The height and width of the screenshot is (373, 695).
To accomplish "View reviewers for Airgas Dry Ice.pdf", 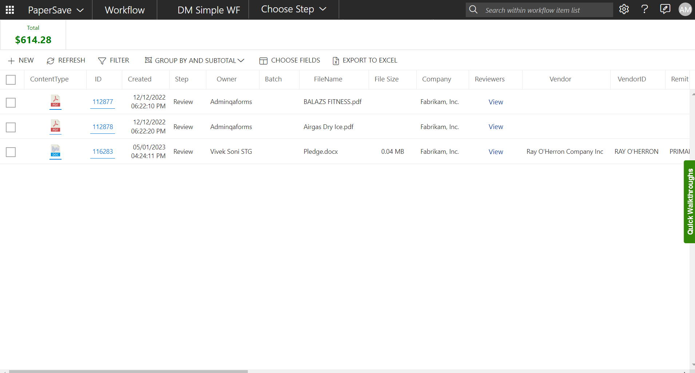I will [x=496, y=127].
